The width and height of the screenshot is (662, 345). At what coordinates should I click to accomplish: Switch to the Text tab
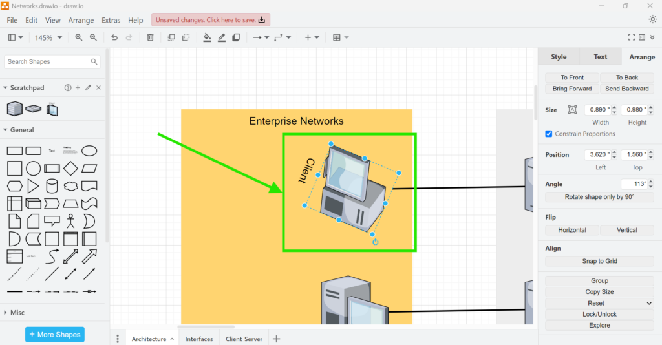pyautogui.click(x=600, y=56)
